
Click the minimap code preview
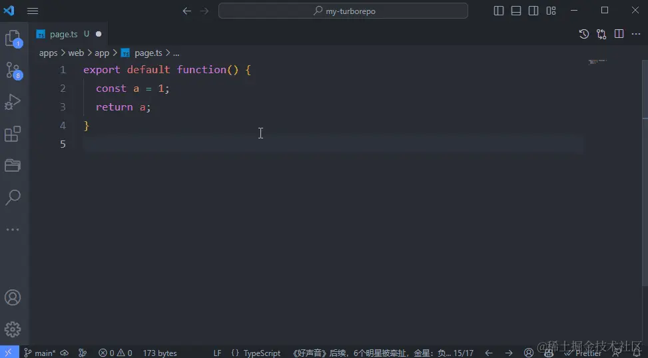coord(597,62)
